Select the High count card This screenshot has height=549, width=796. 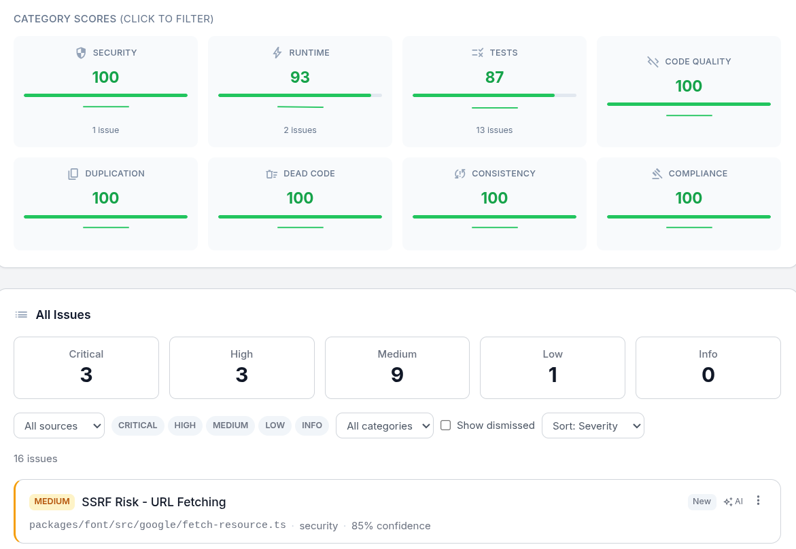241,368
